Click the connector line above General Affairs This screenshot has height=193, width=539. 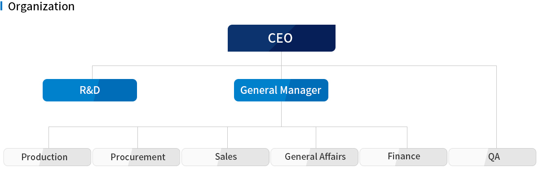316,137
